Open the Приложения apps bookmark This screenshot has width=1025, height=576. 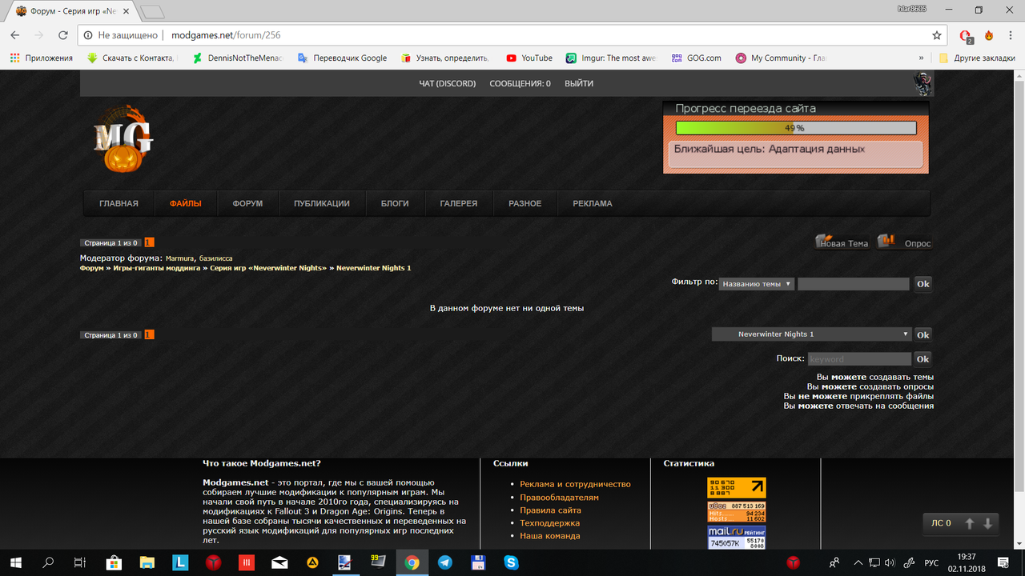pos(41,58)
